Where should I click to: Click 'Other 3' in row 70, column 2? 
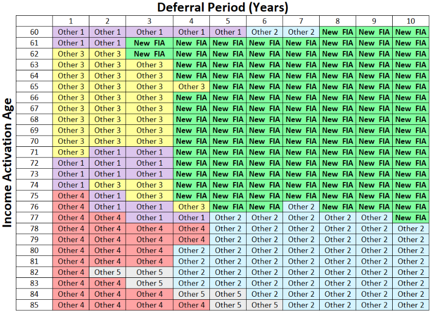107,141
